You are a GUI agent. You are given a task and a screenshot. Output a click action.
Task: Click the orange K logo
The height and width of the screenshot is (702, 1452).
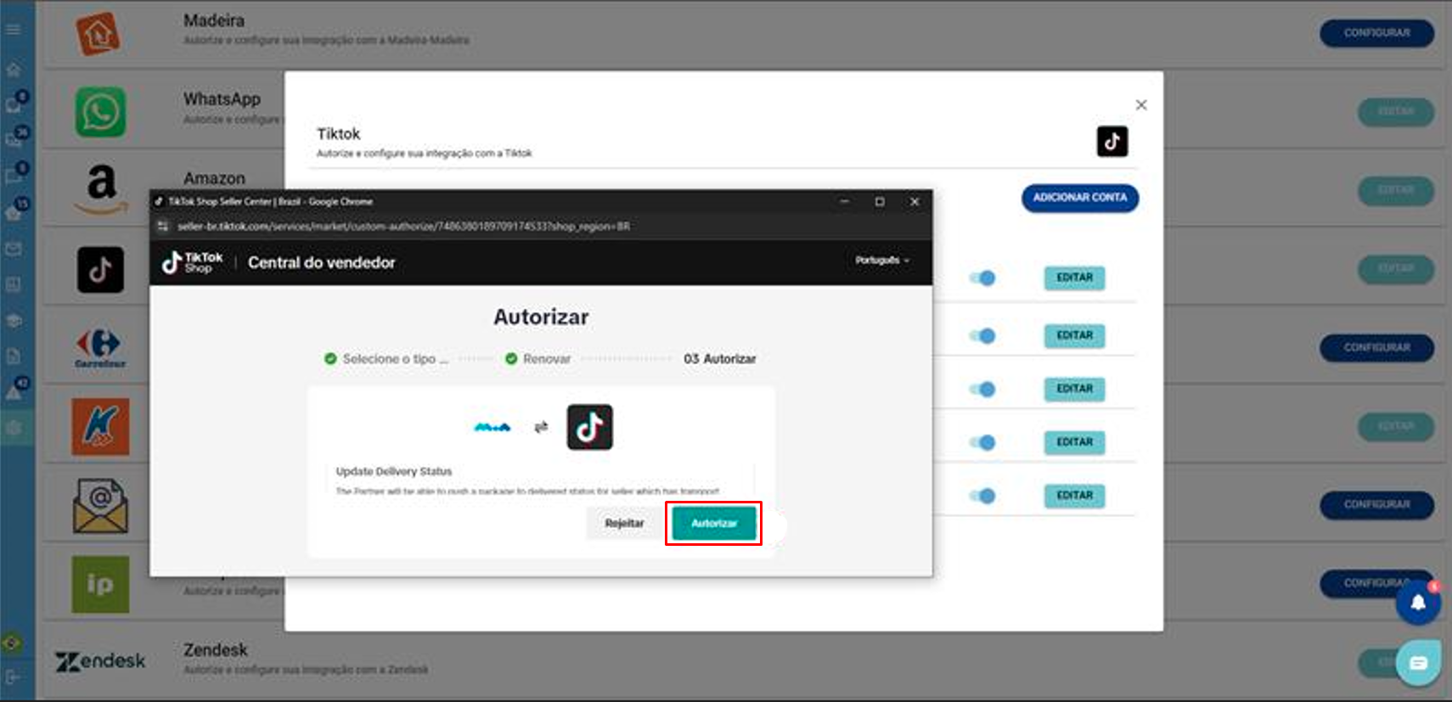pyautogui.click(x=100, y=427)
